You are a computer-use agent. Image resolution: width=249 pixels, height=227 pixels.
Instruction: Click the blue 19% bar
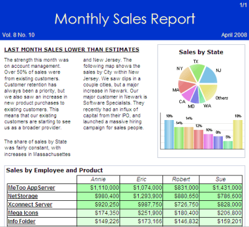click(x=169, y=134)
